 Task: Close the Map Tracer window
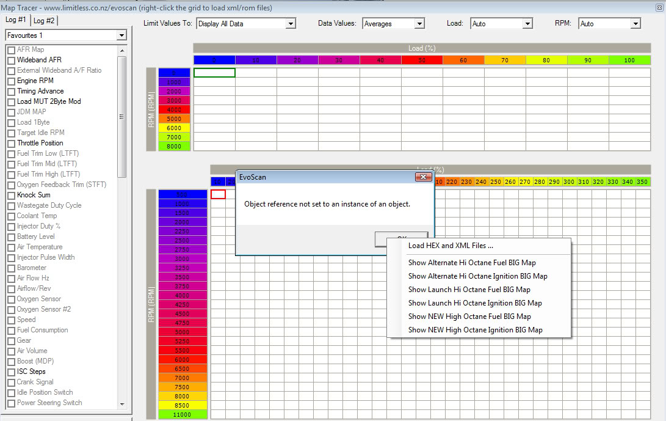point(659,8)
